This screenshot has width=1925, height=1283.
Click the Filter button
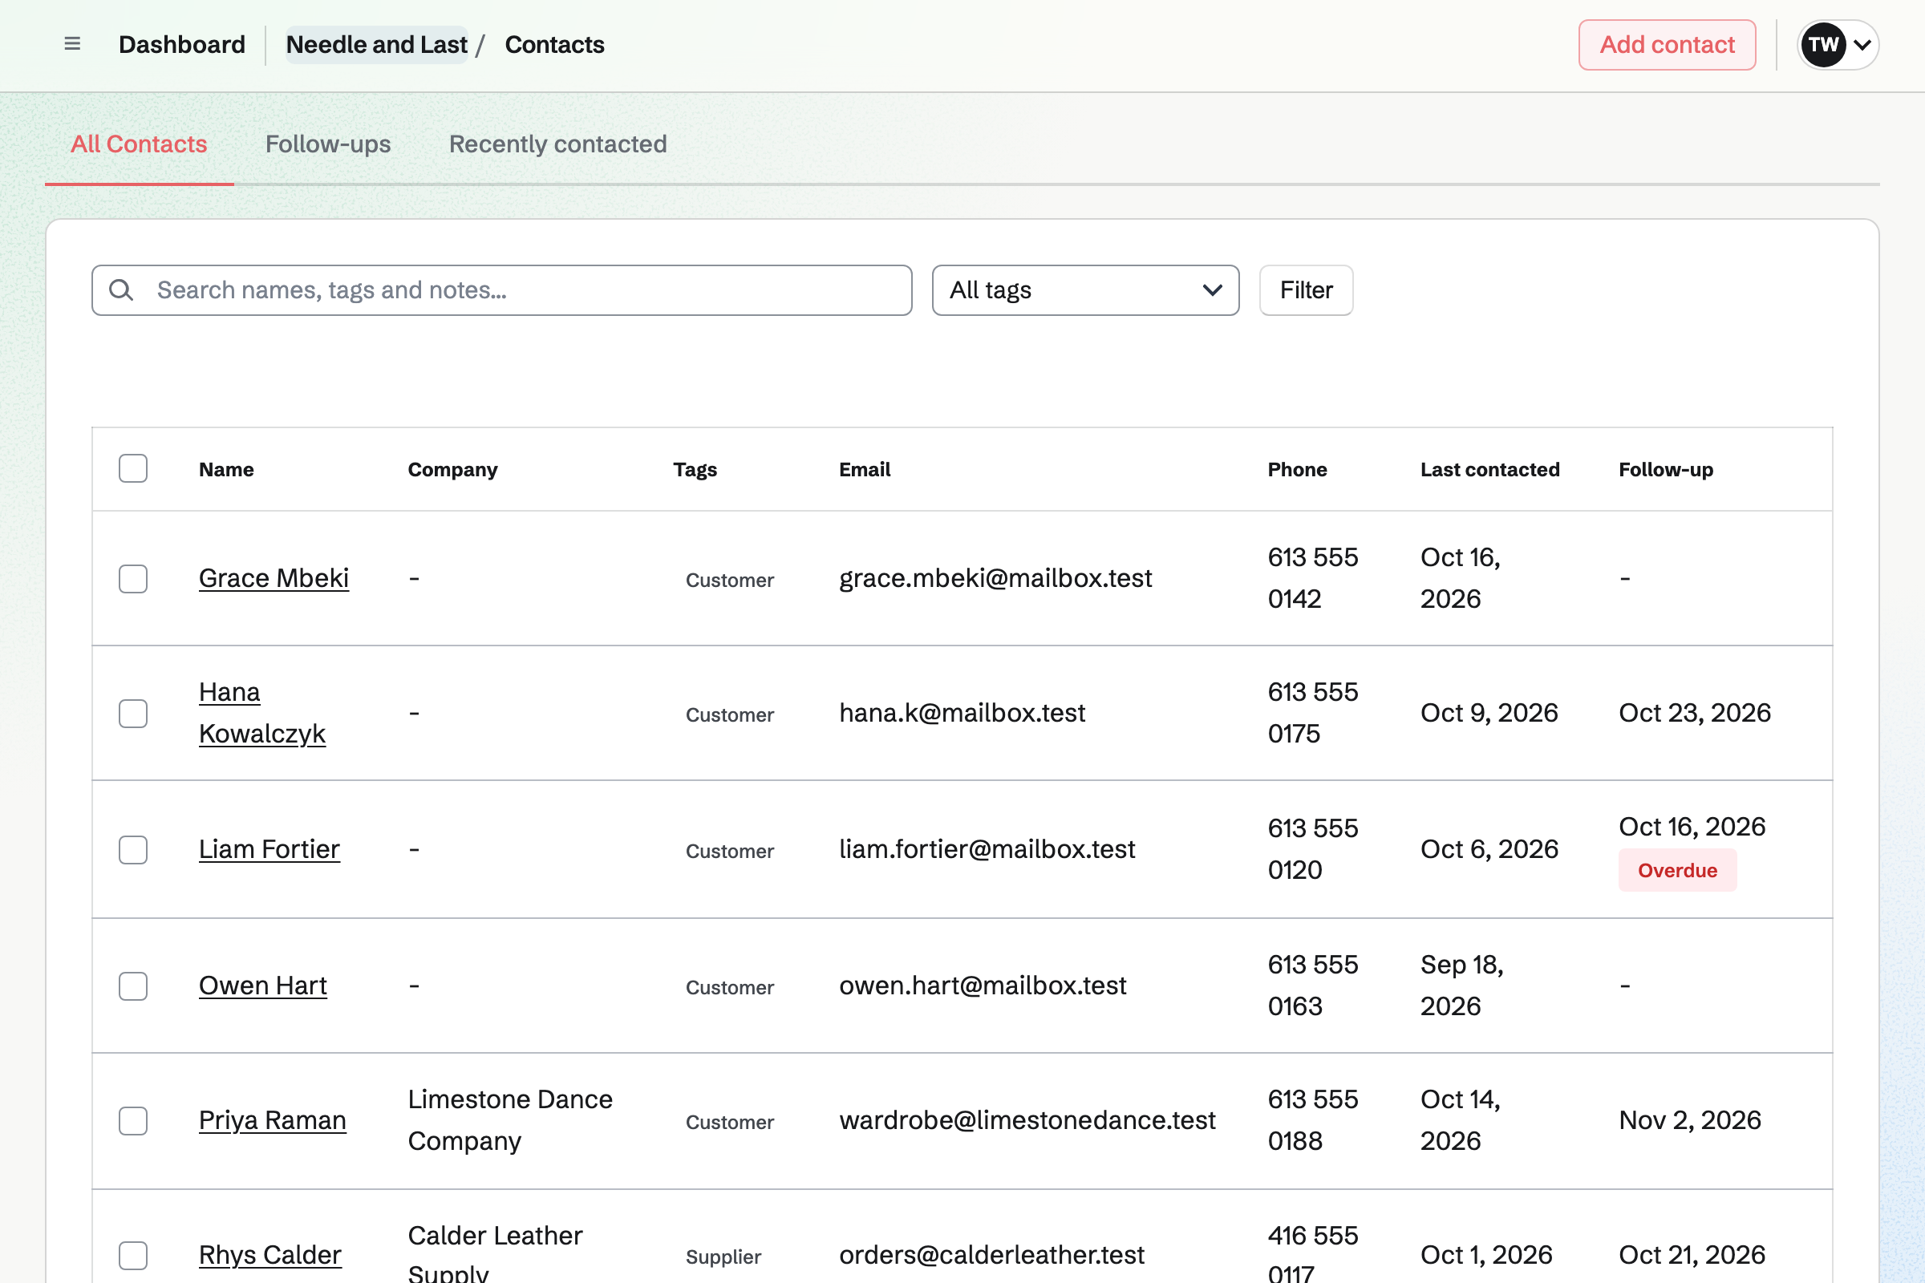[1307, 289]
